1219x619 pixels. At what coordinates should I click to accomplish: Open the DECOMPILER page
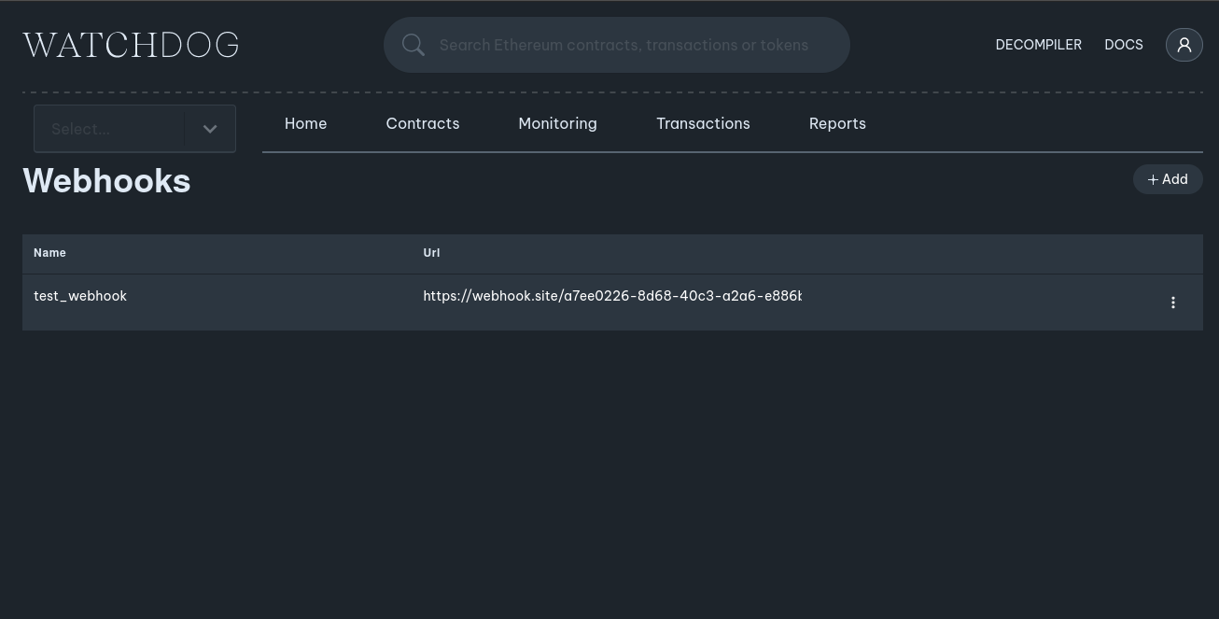tap(1038, 45)
